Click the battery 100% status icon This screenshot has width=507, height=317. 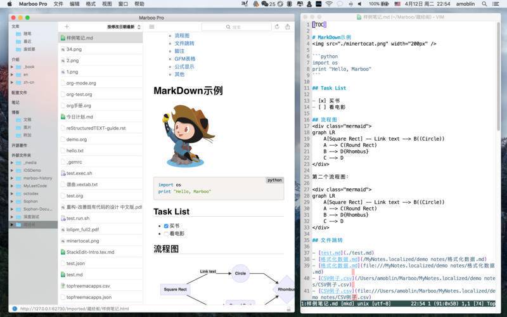click(379, 4)
